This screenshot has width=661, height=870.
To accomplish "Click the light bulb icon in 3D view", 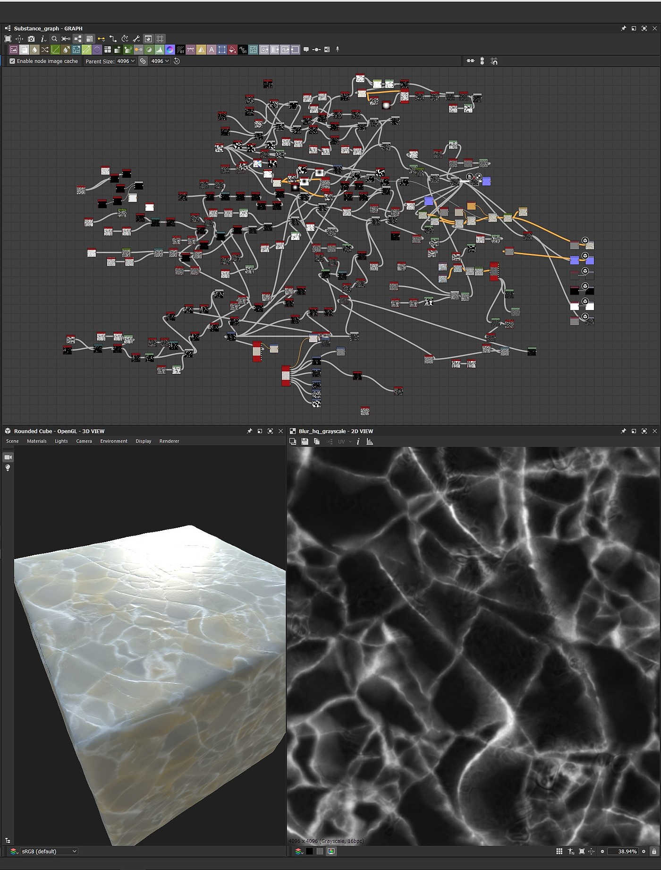I will [x=8, y=468].
